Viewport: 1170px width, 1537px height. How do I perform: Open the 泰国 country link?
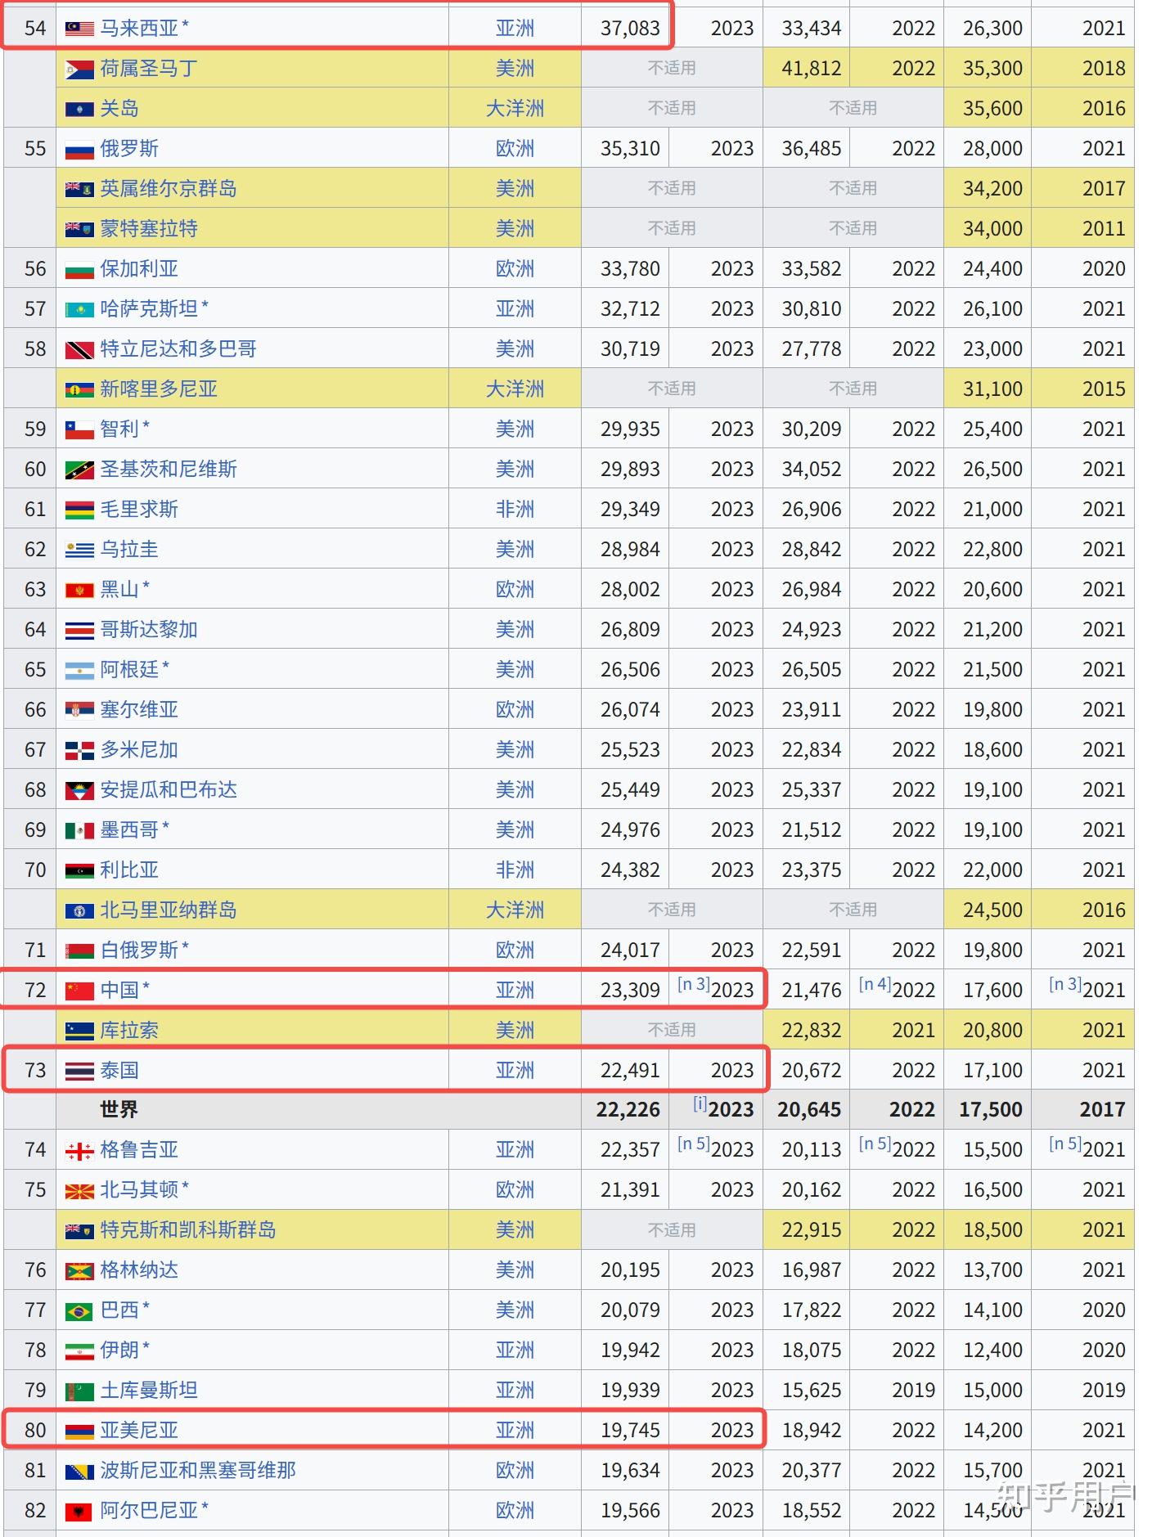tap(119, 1071)
